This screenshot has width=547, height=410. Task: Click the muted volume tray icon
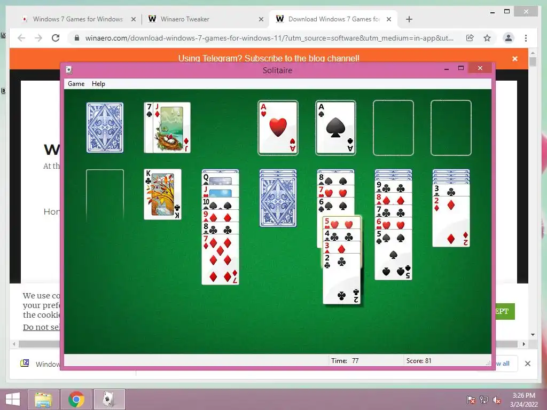coord(497,400)
